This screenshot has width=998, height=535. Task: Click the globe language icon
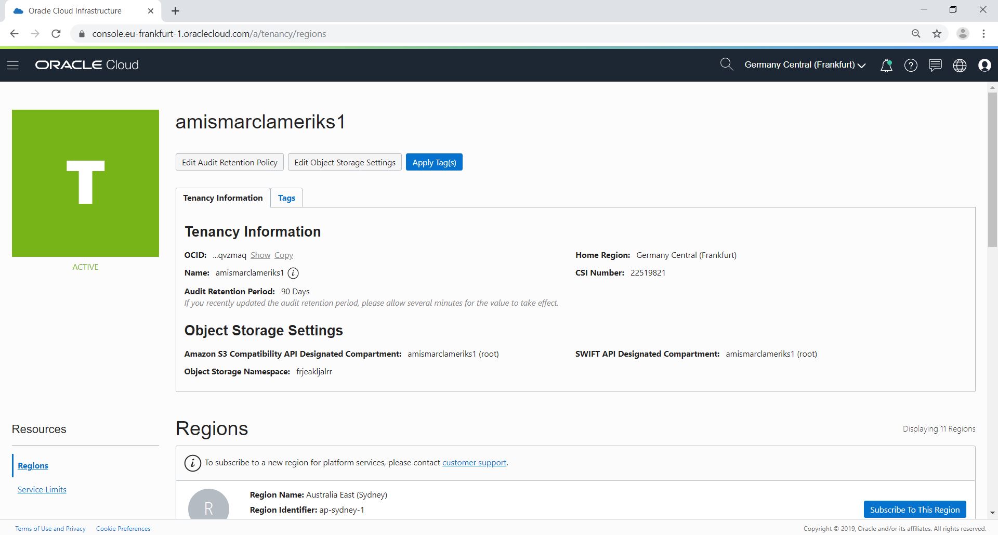pos(960,65)
